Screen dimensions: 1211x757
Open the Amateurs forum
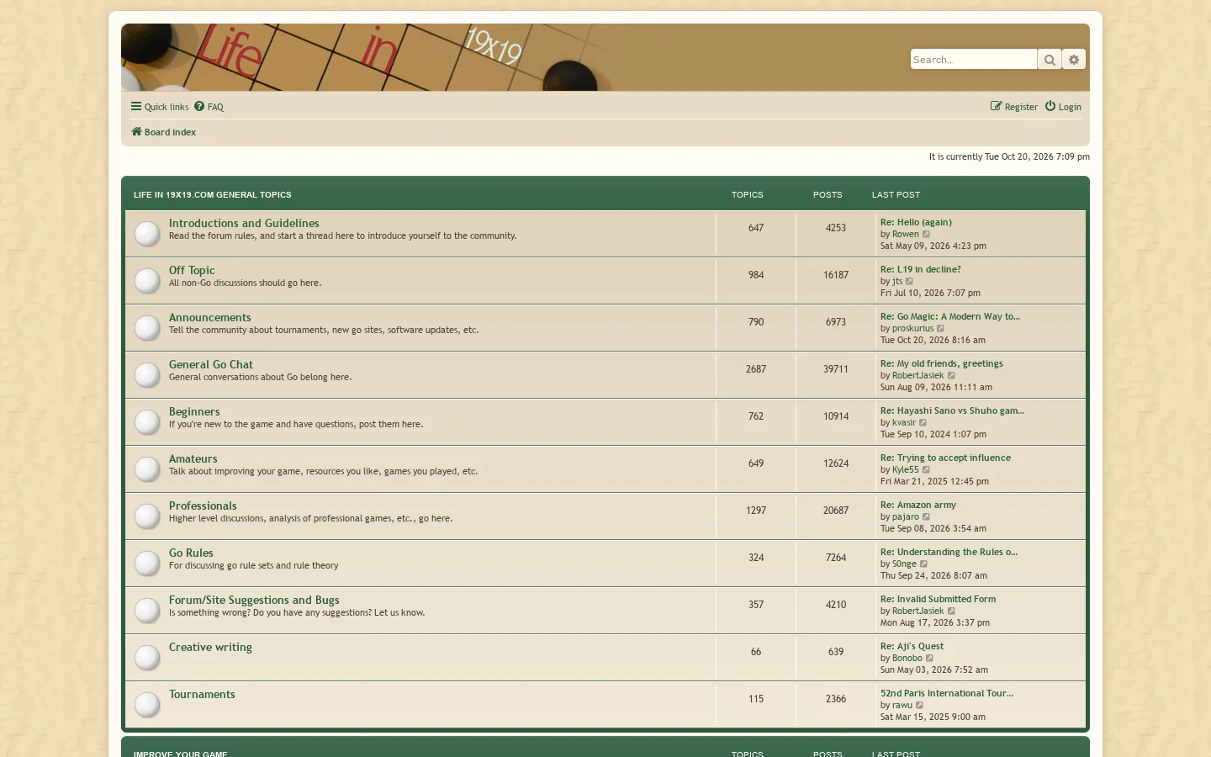(193, 458)
